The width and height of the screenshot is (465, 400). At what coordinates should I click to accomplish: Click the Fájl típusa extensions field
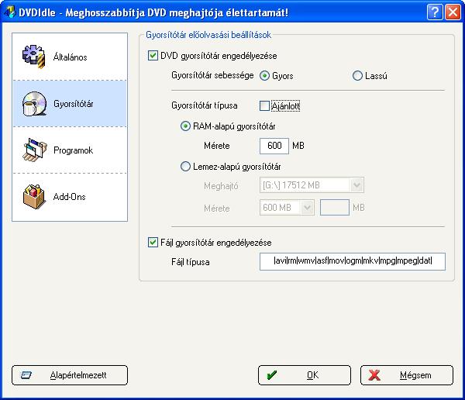pyautogui.click(x=353, y=261)
